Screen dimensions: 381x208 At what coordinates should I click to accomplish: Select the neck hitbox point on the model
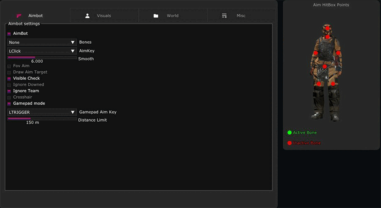(328, 37)
